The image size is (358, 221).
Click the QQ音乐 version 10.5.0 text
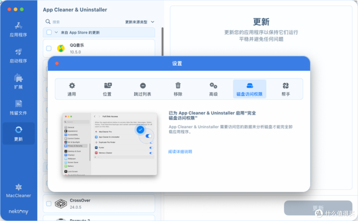tap(75, 52)
